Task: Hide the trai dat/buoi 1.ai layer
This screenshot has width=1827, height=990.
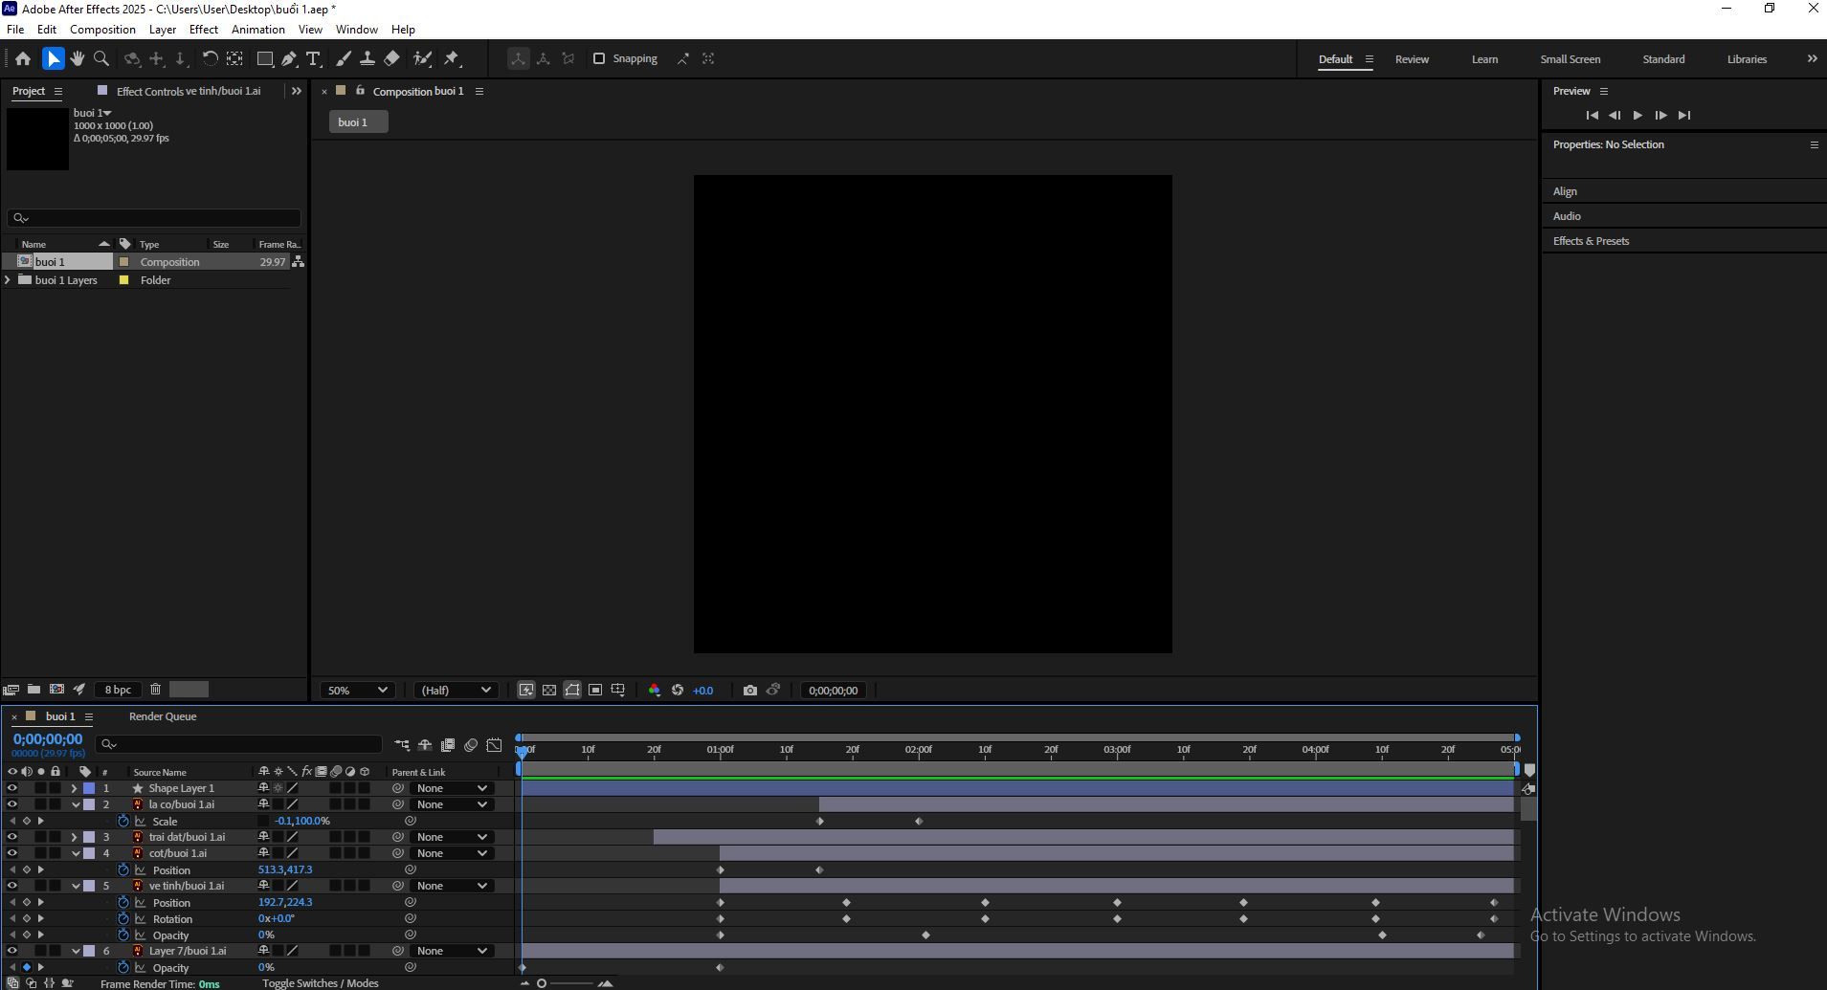Action: (x=12, y=837)
